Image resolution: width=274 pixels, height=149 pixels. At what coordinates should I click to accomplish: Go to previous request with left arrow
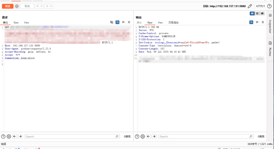38,6
